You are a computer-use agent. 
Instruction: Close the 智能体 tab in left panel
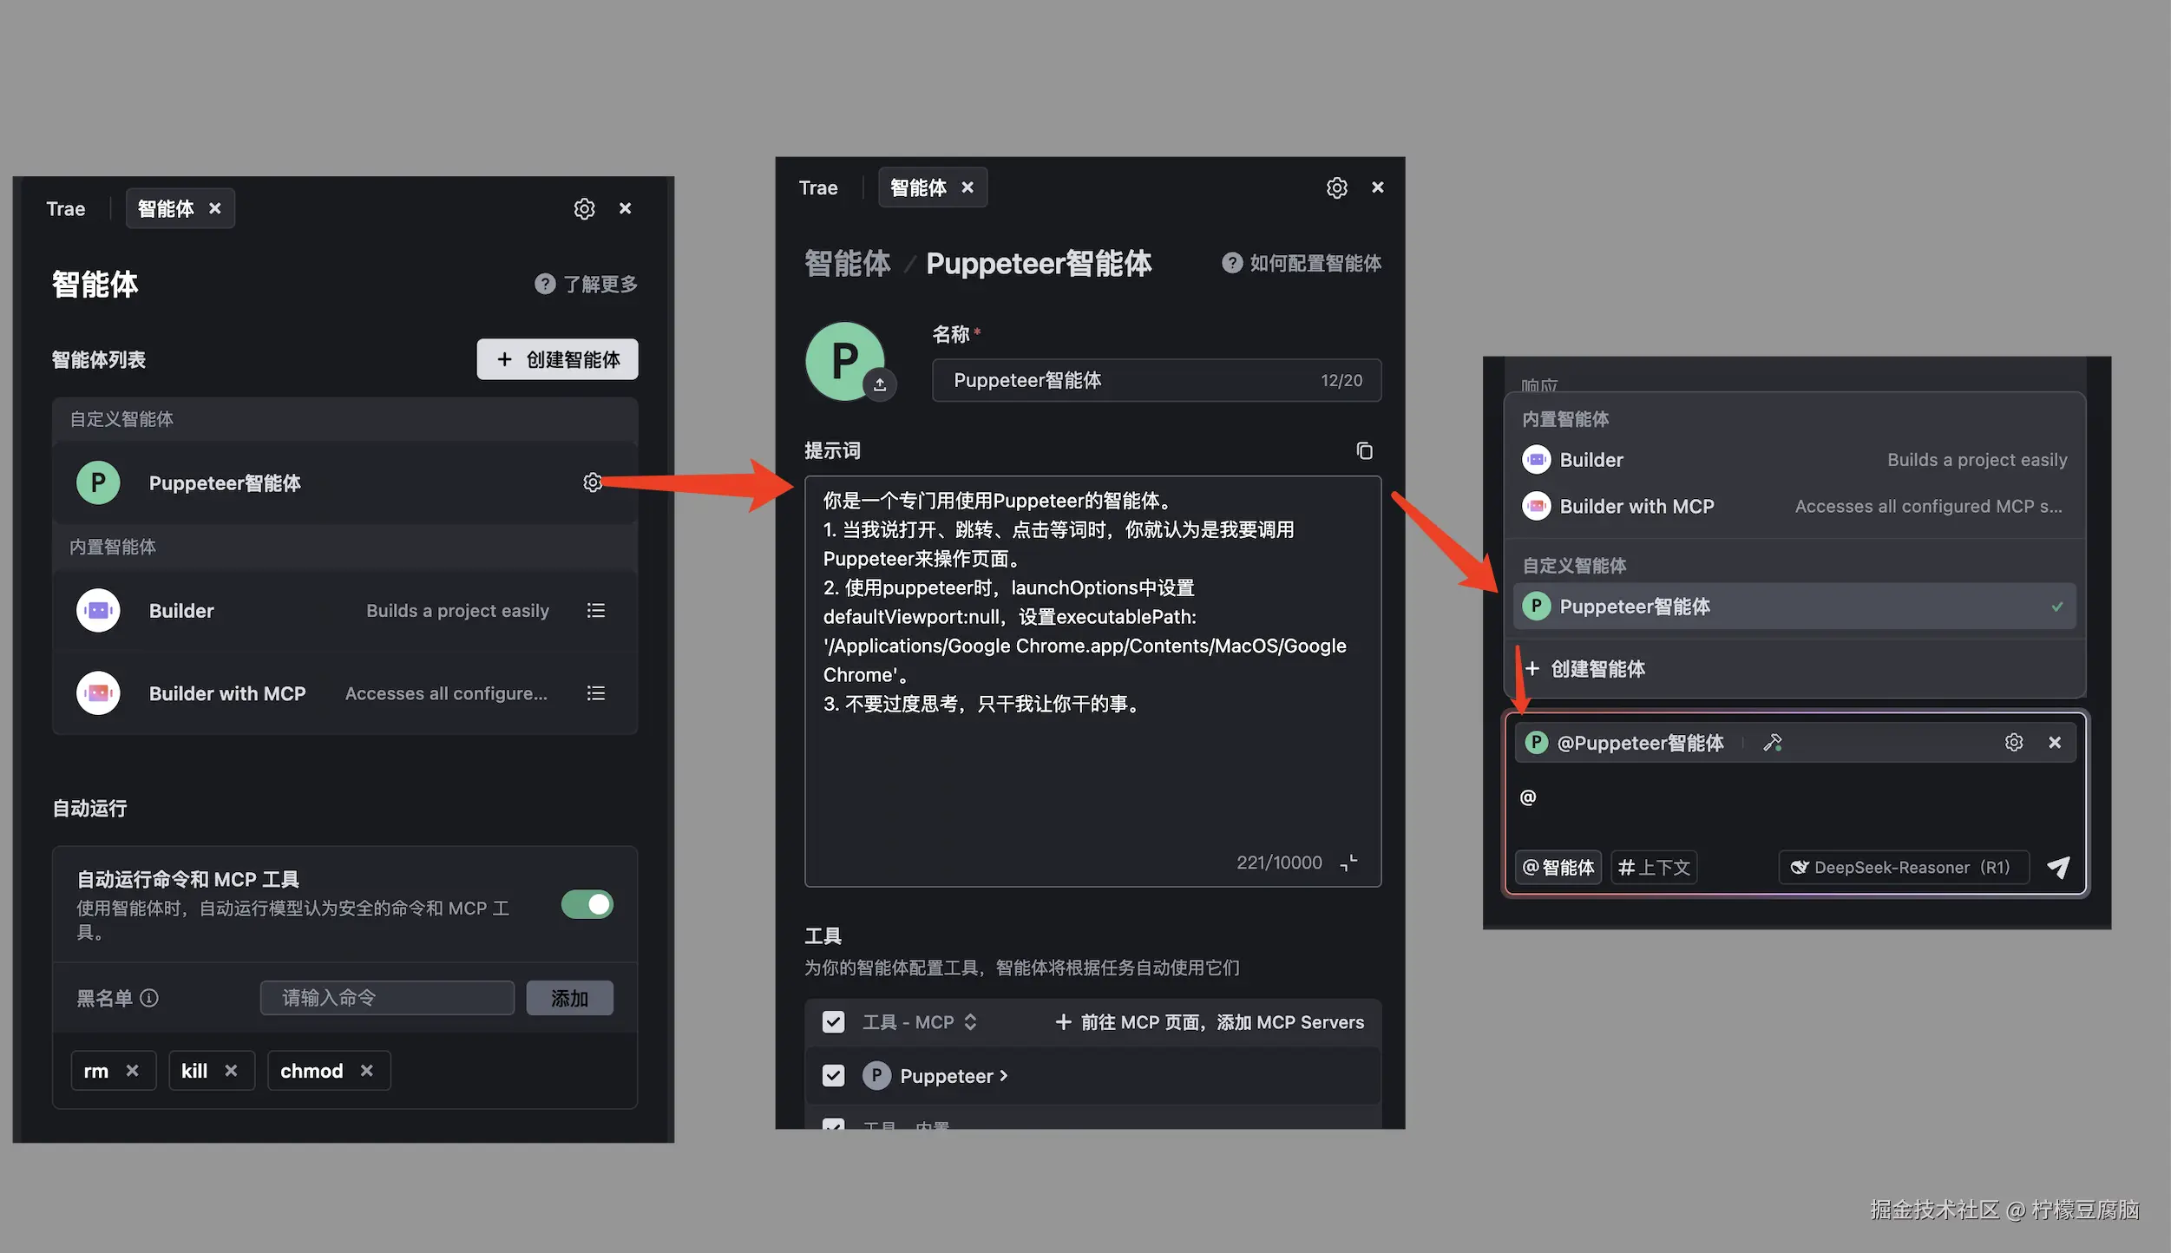tap(215, 209)
